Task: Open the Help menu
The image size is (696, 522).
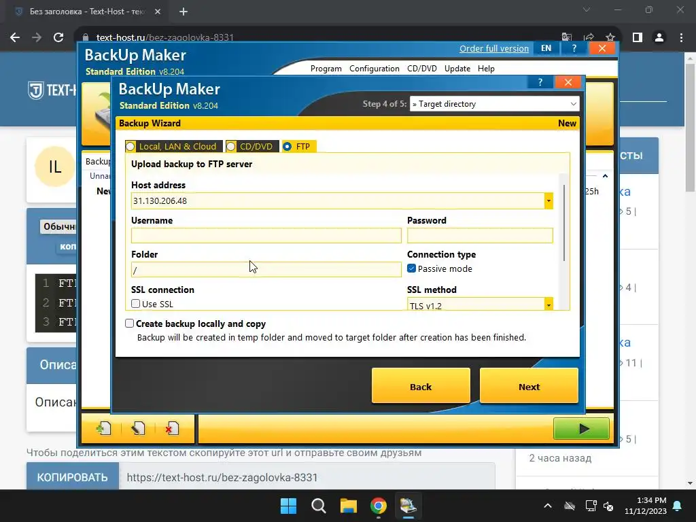Action: [x=486, y=69]
